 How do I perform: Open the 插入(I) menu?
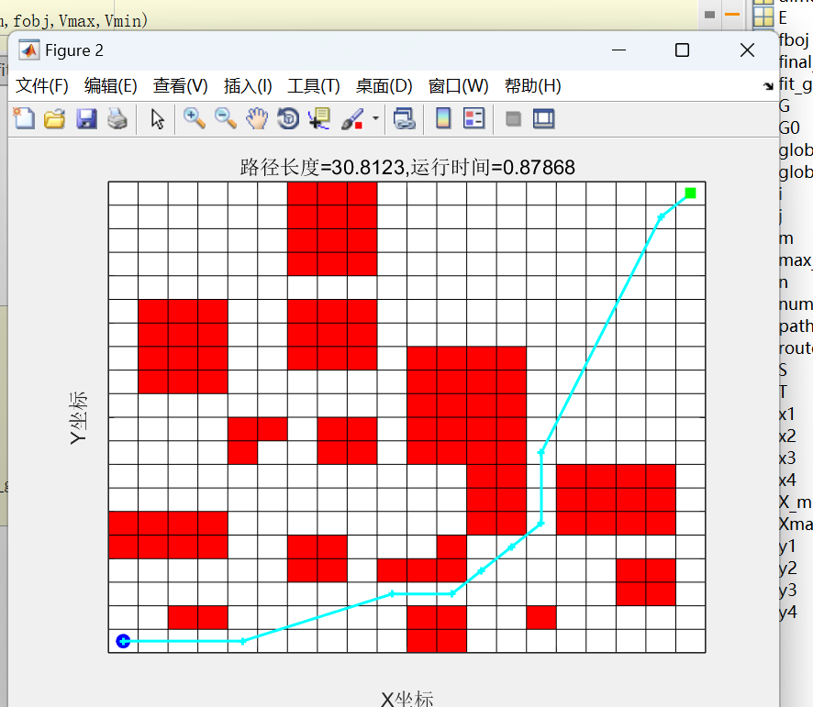(248, 86)
